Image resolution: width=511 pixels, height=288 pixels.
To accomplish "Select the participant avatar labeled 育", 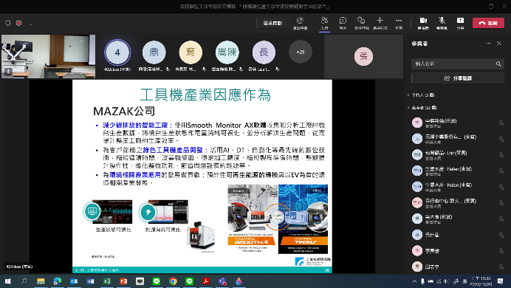I will click(191, 52).
